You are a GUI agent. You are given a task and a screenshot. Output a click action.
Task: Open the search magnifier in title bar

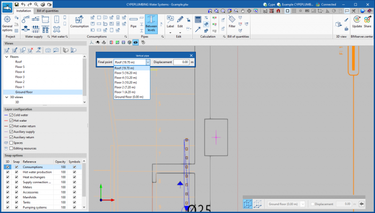pos(36,4)
